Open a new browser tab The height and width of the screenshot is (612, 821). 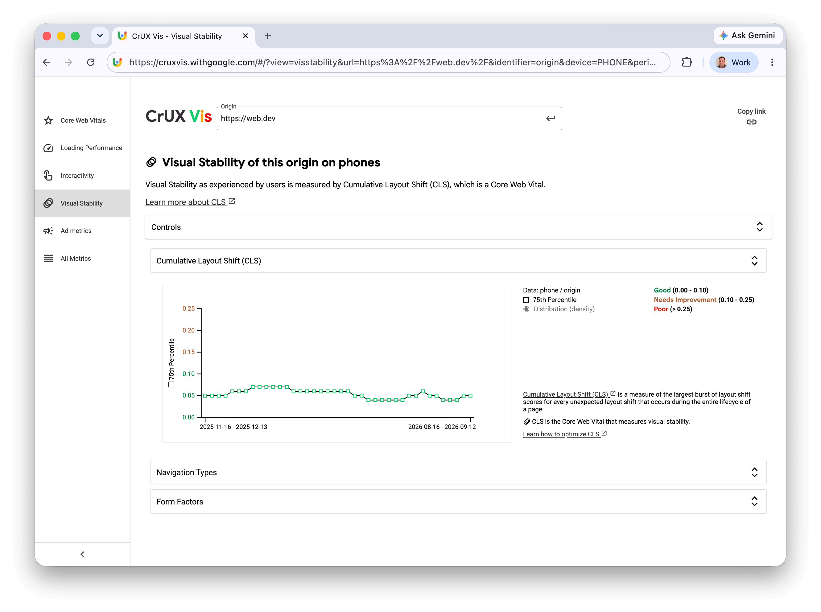(267, 36)
